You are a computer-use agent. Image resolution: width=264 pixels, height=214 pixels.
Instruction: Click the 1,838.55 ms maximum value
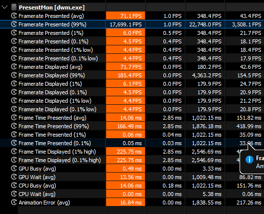(207, 203)
